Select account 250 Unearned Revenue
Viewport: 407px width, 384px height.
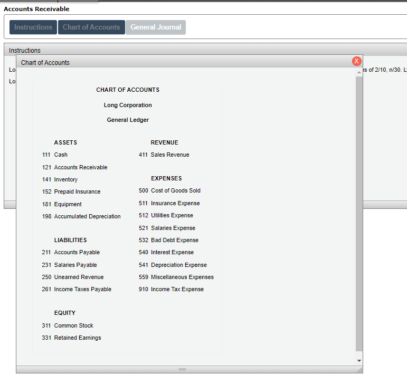click(73, 277)
